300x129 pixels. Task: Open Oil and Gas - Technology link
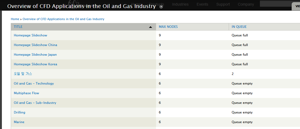(34, 84)
